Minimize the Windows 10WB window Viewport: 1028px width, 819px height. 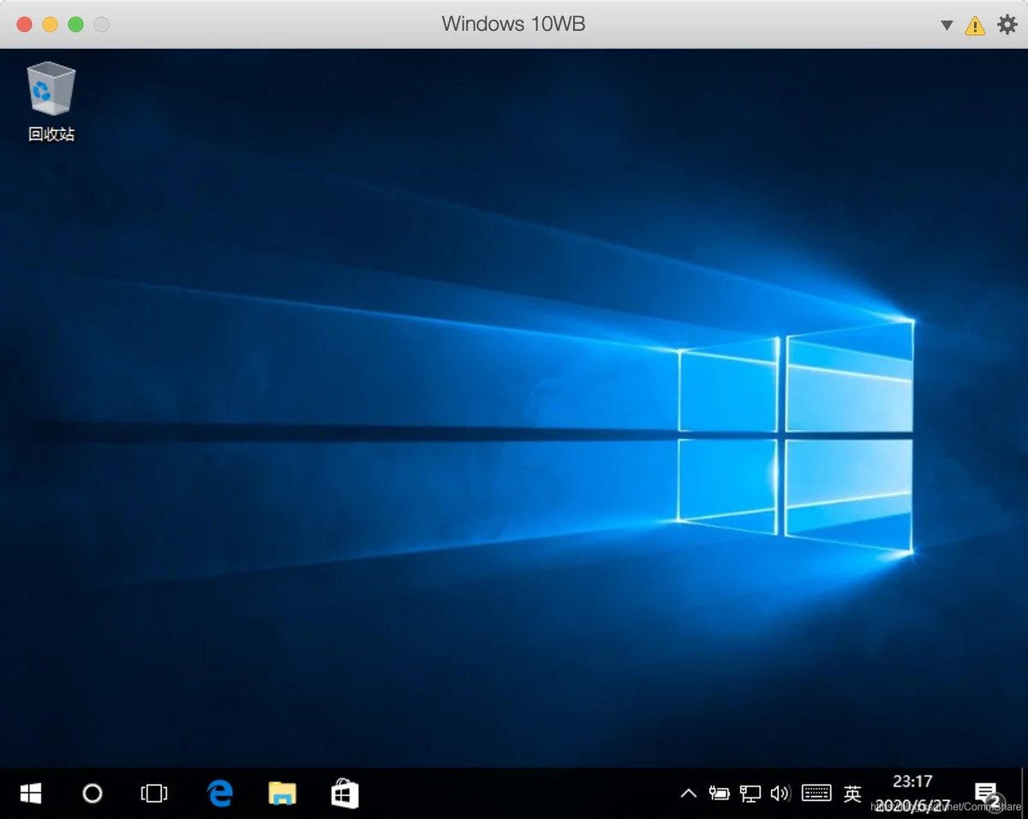[x=50, y=25]
